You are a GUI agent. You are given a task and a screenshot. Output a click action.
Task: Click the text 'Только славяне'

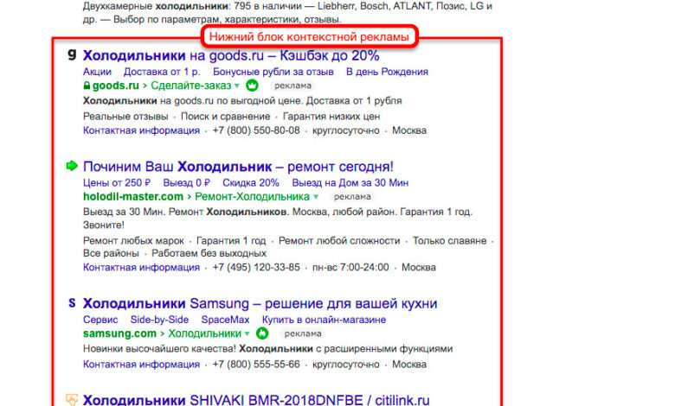point(449,241)
